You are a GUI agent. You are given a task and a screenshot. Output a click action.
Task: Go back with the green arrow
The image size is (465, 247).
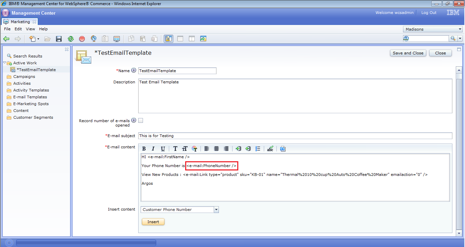(6, 39)
